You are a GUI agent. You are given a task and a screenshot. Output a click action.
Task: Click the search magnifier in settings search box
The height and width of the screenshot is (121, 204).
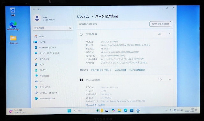pyautogui.click(x=70, y=28)
